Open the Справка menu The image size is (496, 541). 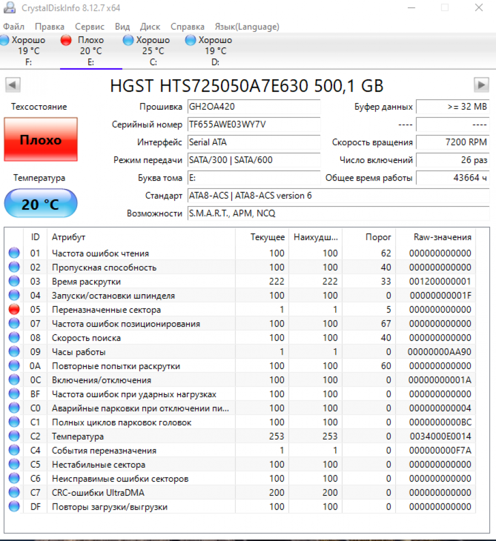tap(187, 26)
